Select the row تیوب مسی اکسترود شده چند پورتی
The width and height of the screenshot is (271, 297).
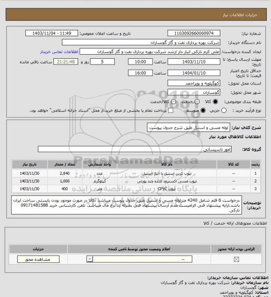click(136, 181)
